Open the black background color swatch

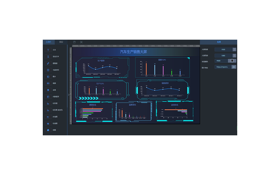[233, 61]
